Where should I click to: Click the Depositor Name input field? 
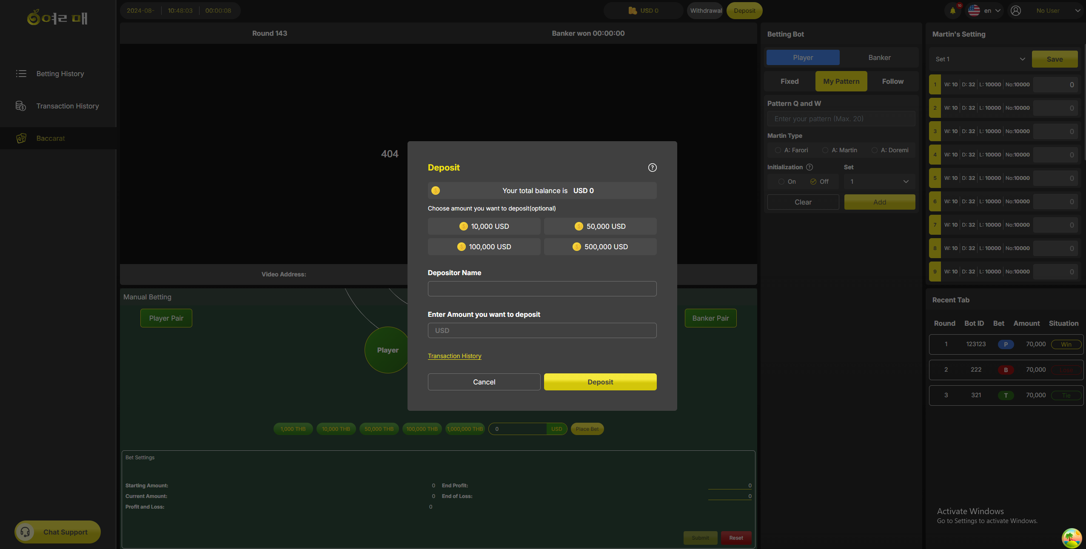[x=542, y=289]
